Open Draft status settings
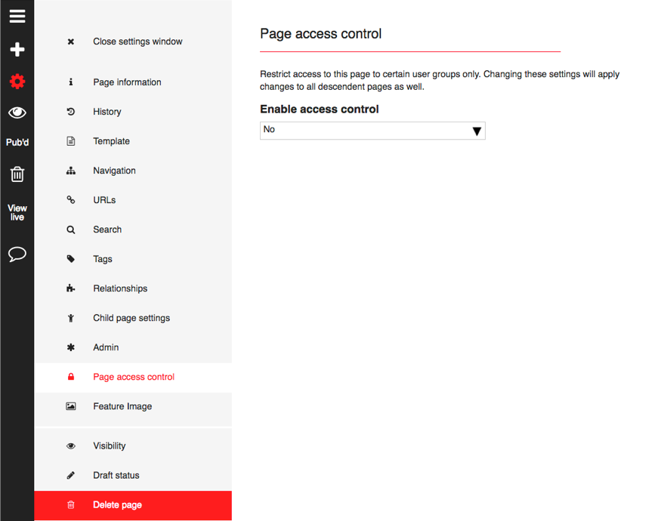This screenshot has width=661, height=521. click(116, 476)
